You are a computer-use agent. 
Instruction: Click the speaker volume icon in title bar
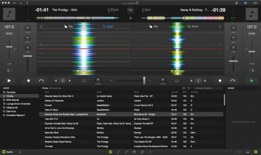coord(15,3)
